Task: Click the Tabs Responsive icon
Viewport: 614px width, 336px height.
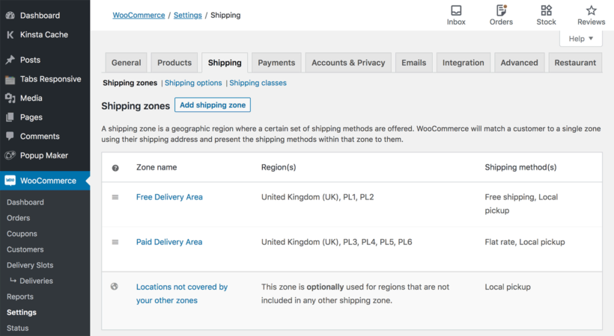Action: (x=10, y=79)
